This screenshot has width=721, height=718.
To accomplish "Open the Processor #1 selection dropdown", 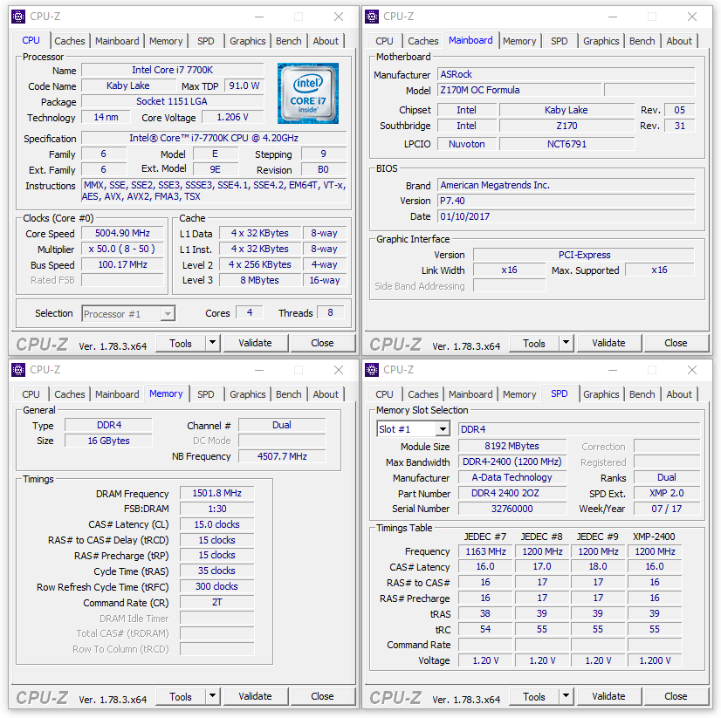I will coord(168,314).
